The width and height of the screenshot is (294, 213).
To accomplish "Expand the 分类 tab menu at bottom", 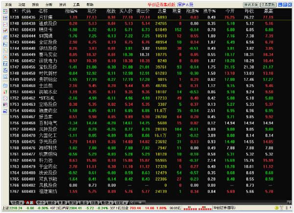I will click(x=15, y=202).
